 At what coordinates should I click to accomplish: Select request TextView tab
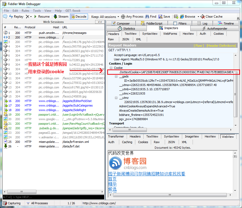[x=131, y=34]
